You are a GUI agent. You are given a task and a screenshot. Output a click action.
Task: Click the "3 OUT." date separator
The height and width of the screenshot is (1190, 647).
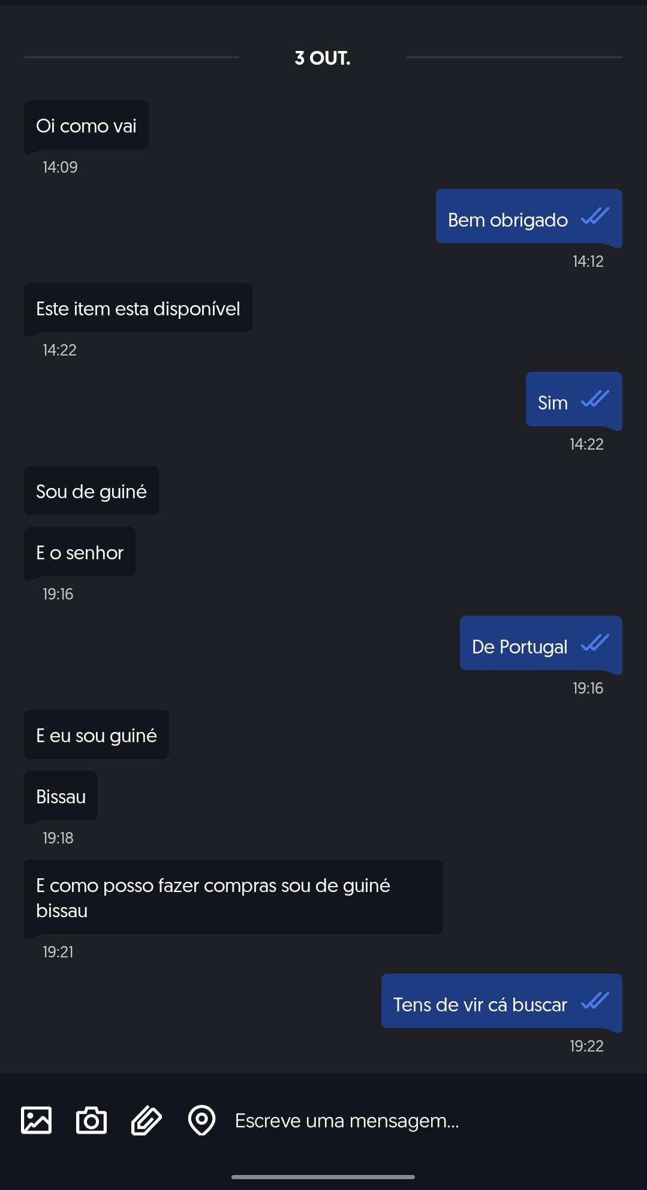click(x=323, y=58)
